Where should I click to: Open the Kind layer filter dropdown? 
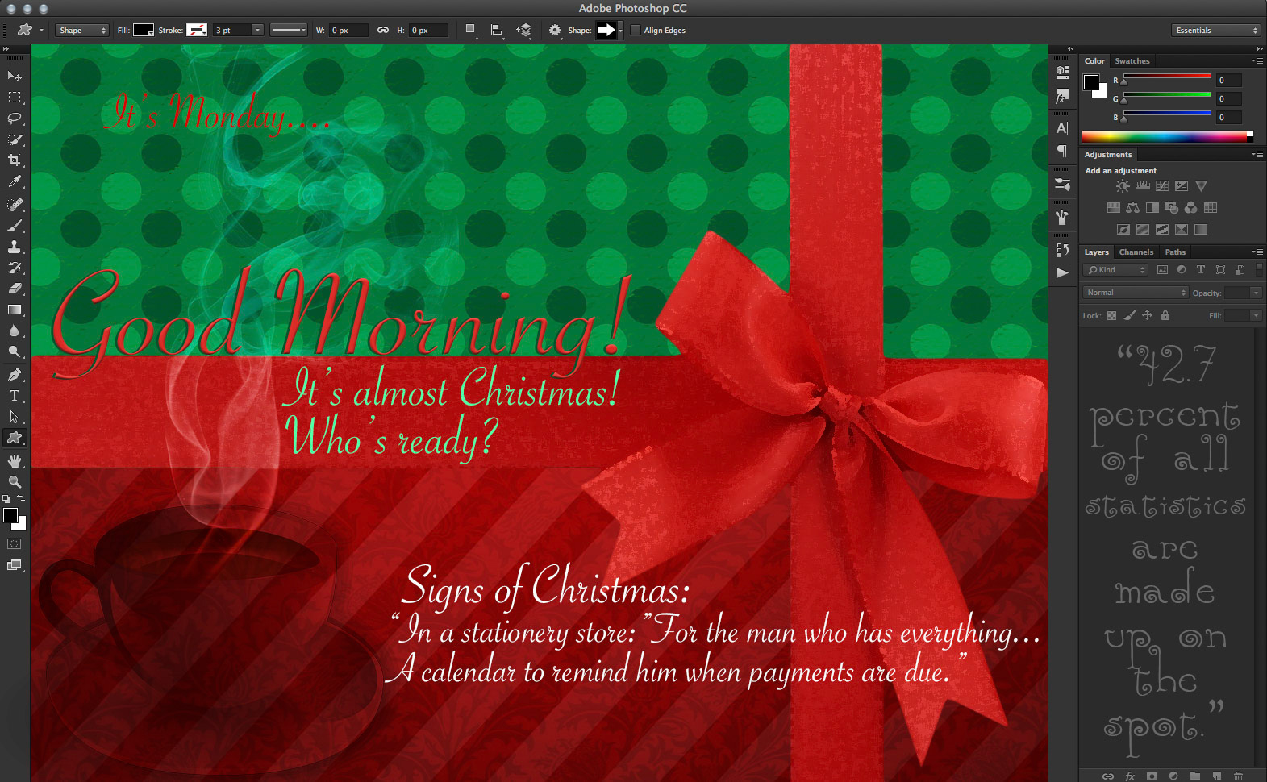click(1115, 270)
